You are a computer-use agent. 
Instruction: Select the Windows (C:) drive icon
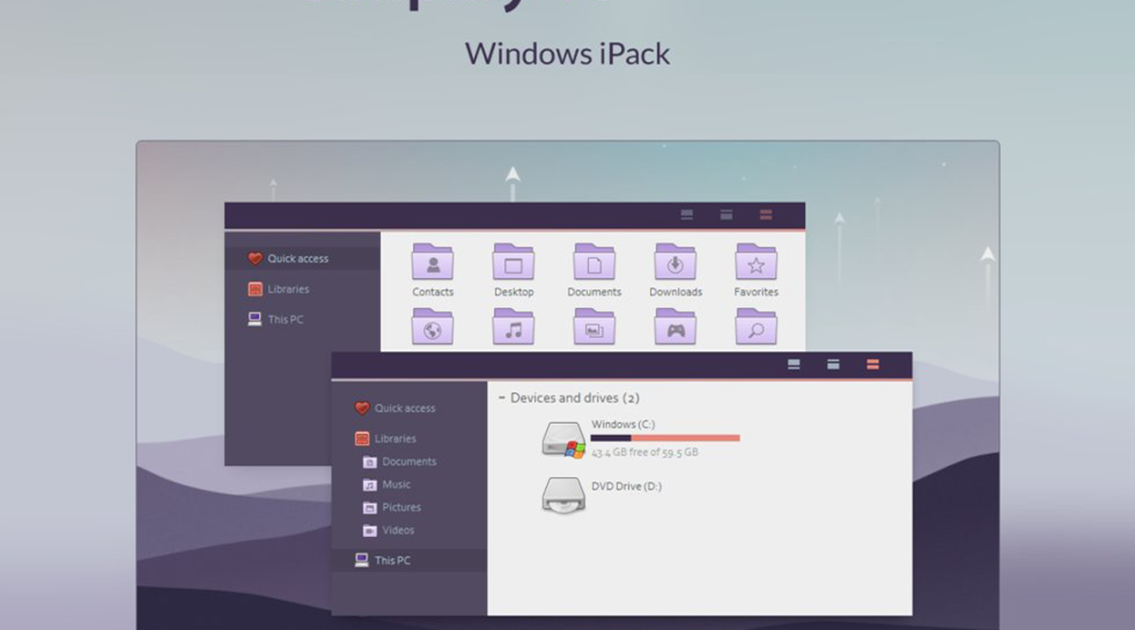[563, 439]
